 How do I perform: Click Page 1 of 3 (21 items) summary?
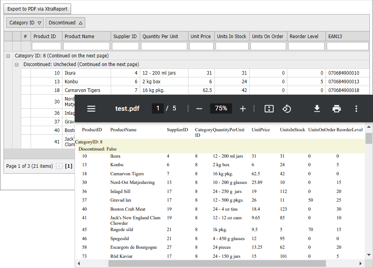click(29, 166)
